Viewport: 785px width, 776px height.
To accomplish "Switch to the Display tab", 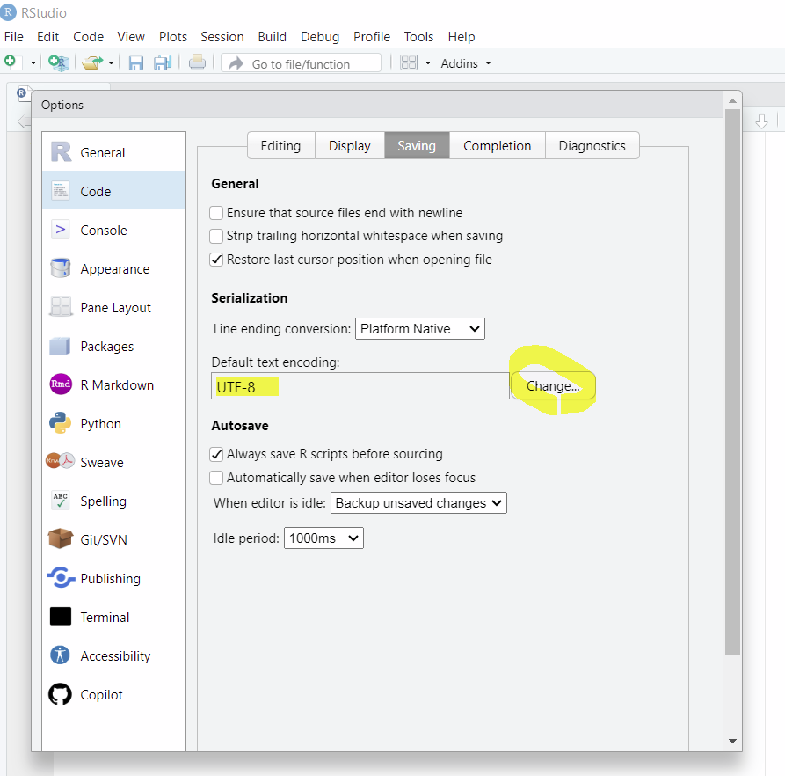I will tap(350, 145).
